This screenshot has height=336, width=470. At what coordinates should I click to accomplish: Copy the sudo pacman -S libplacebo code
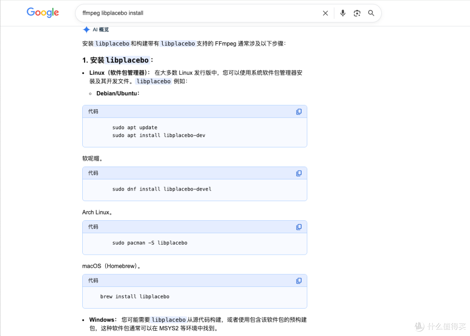[299, 227]
